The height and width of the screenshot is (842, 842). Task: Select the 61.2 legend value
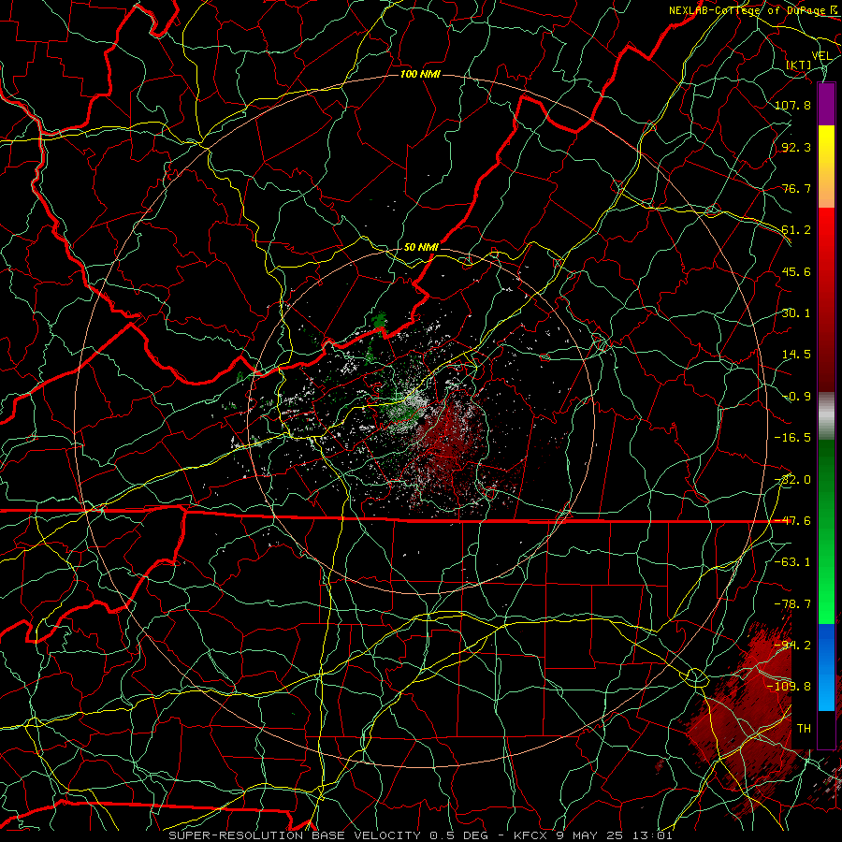point(796,230)
